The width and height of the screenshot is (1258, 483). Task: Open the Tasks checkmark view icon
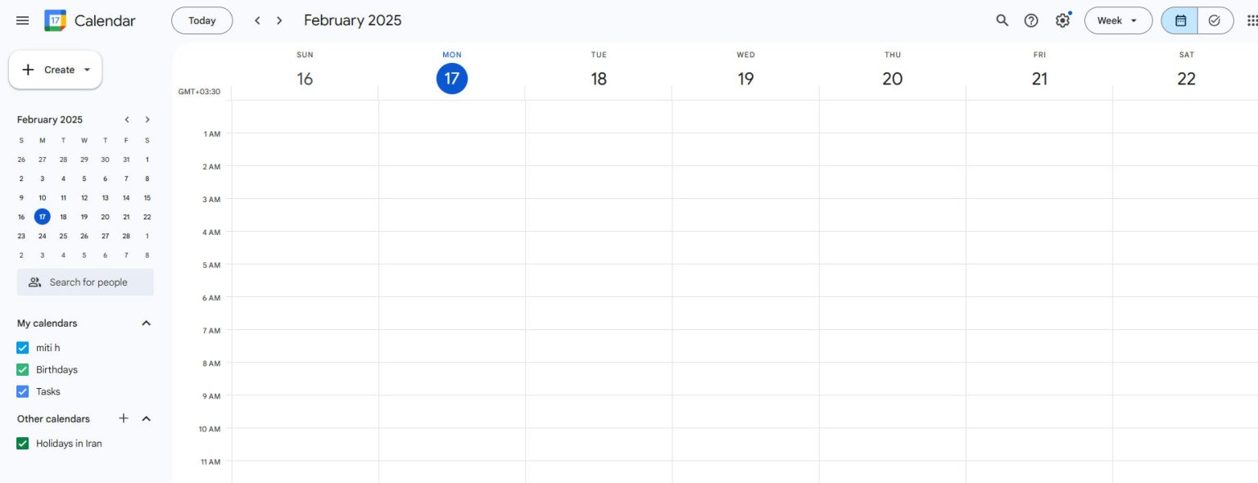1214,20
